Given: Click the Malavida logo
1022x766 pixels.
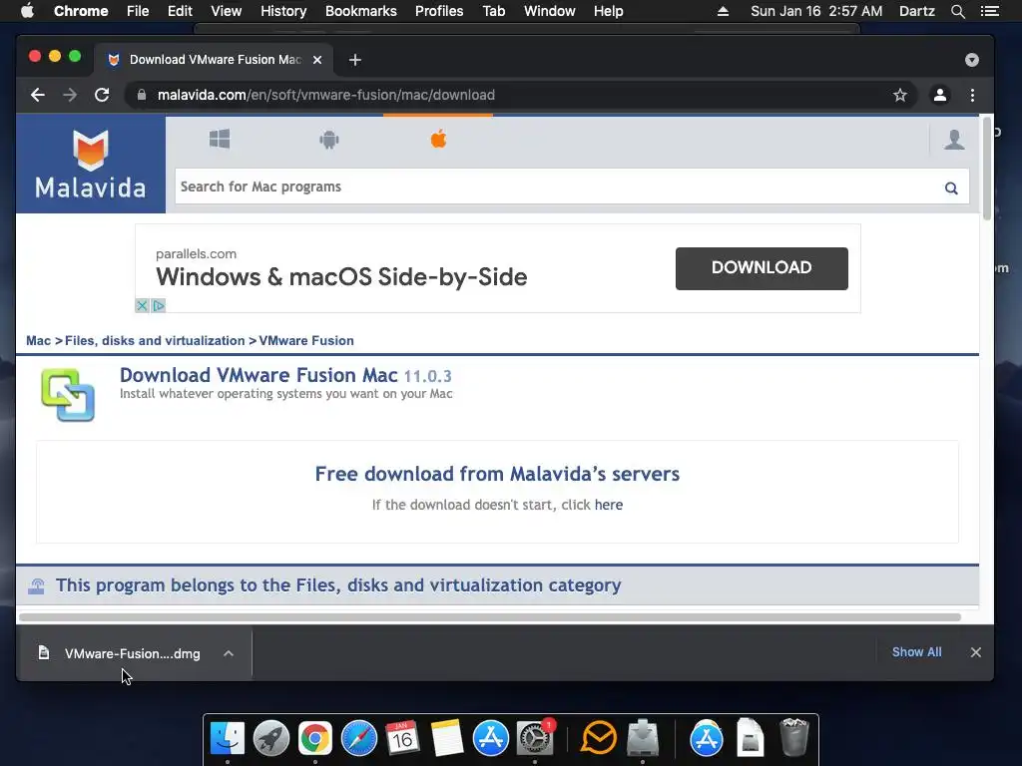Looking at the screenshot, I should pyautogui.click(x=91, y=165).
